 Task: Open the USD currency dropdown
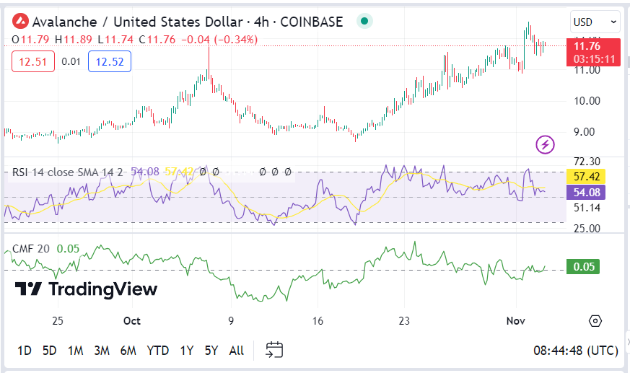(x=594, y=22)
